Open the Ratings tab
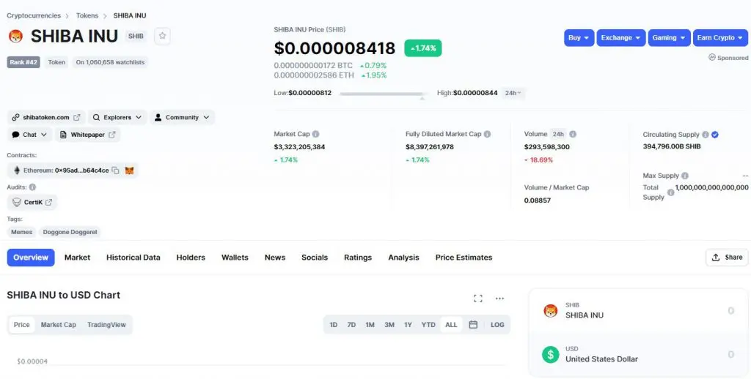 click(x=358, y=258)
